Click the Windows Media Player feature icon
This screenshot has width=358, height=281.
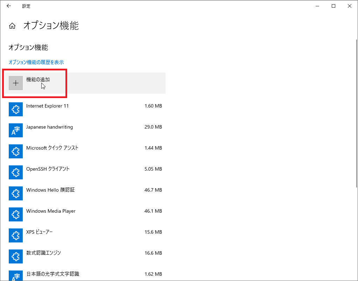(x=16, y=214)
